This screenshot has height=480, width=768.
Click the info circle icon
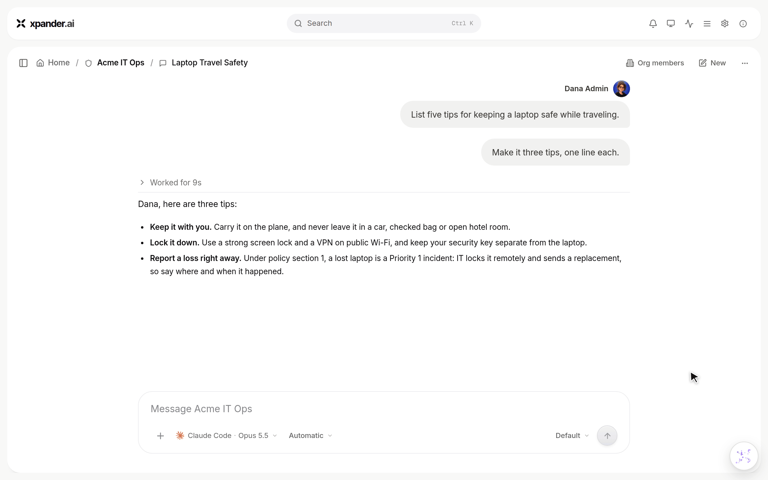point(743,23)
